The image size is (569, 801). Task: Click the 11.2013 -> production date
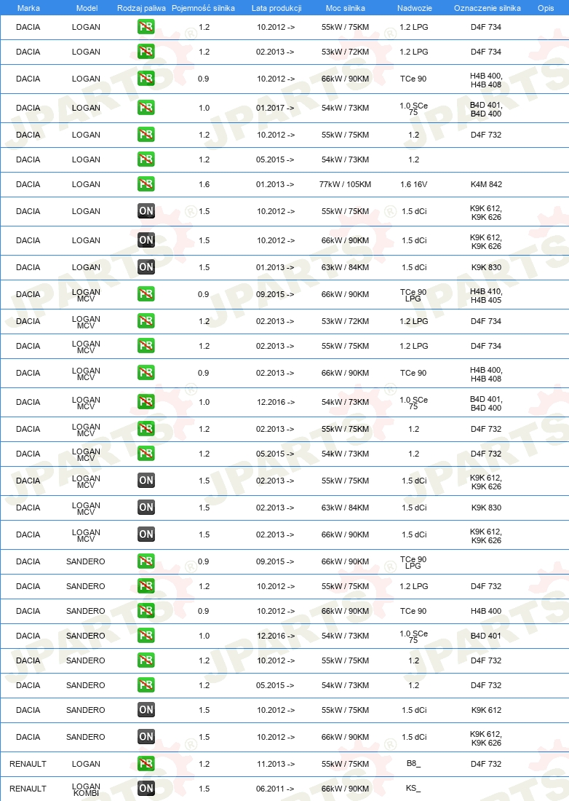pyautogui.click(x=276, y=764)
